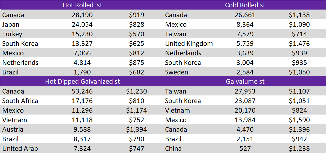Click the Hot Dipped Galvanized st header
Screen dimensions: 326x153
[x=82, y=82]
